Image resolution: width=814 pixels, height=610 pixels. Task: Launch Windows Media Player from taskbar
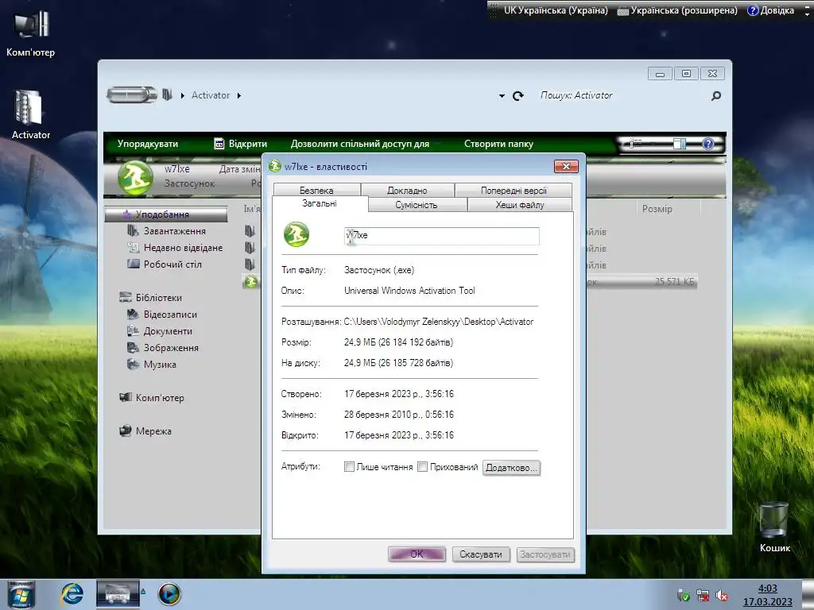(x=169, y=594)
